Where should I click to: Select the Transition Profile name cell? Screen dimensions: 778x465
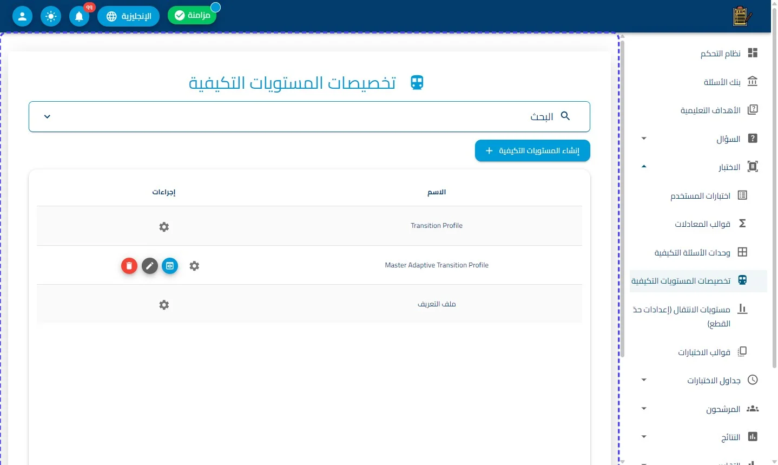click(437, 226)
